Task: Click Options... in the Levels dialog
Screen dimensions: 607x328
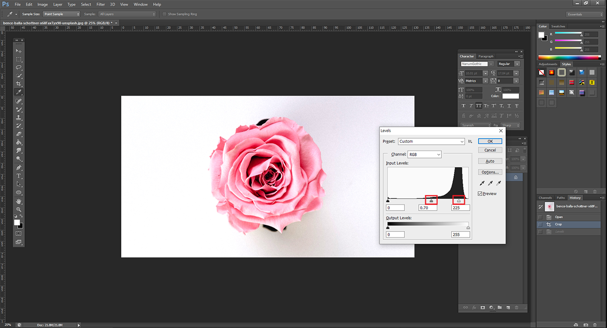Action: (490, 172)
